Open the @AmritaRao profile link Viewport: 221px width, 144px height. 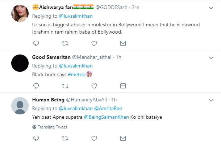(x=108, y=108)
